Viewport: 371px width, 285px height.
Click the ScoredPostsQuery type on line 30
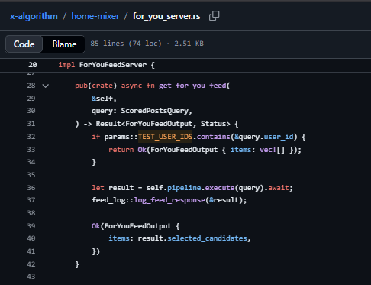coord(155,111)
